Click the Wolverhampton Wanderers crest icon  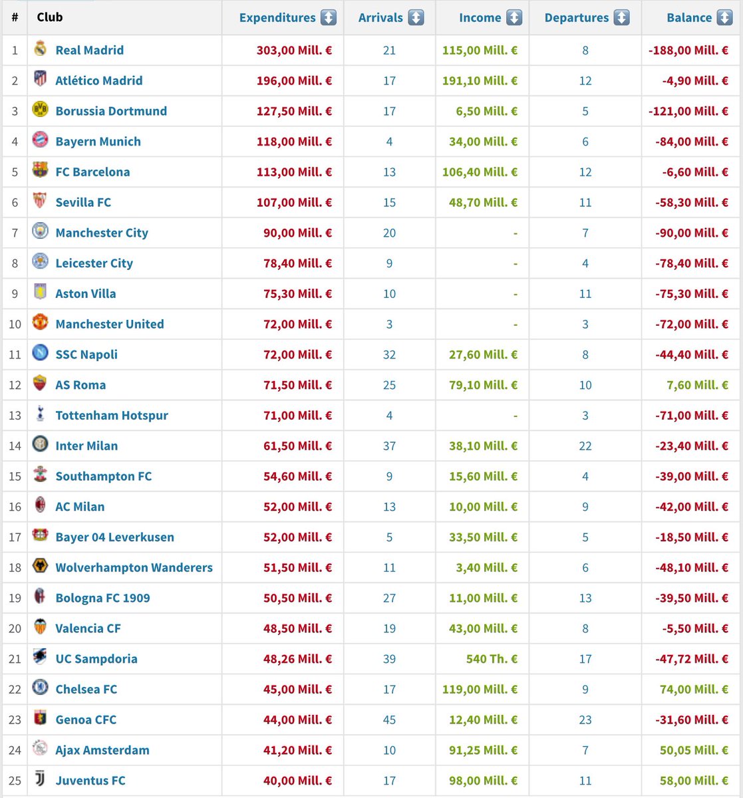point(40,567)
